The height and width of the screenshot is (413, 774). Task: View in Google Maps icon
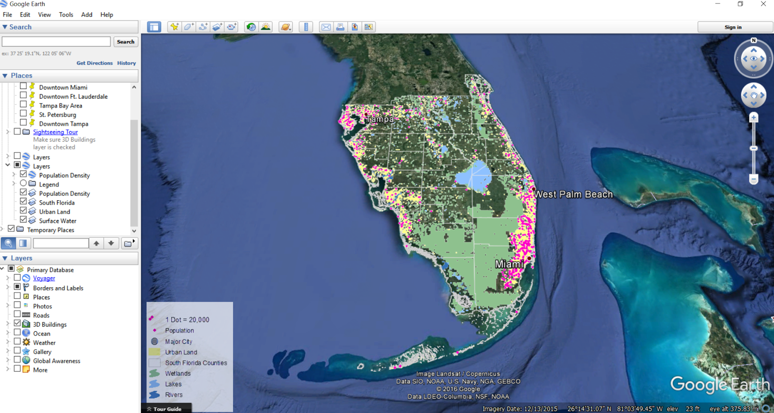click(369, 27)
